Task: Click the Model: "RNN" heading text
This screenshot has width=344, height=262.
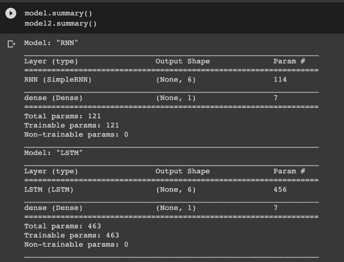Action: [x=51, y=43]
